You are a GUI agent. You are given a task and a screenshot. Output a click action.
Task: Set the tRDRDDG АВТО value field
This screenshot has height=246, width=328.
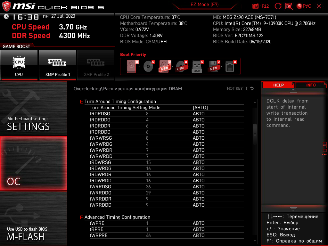(x=199, y=120)
